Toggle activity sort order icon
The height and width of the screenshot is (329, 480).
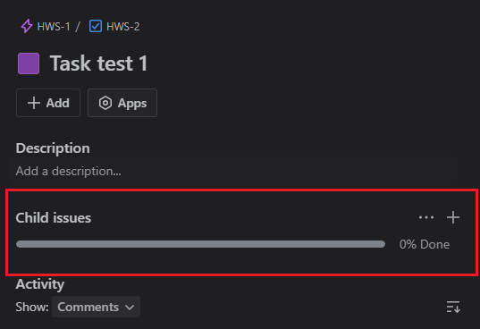coord(453,307)
